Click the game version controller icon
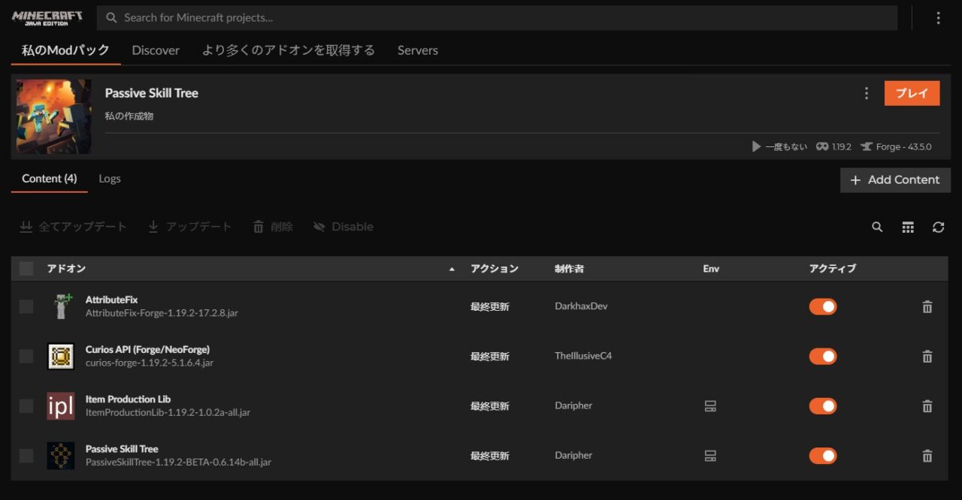Image resolution: width=962 pixels, height=500 pixels. coord(822,146)
